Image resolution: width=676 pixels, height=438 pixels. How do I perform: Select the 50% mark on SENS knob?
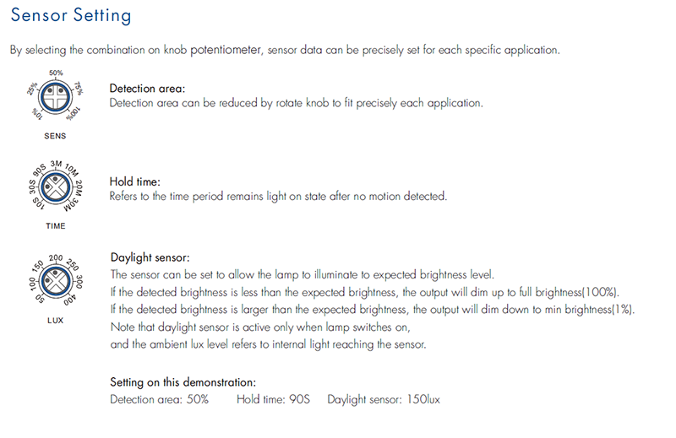click(x=56, y=73)
